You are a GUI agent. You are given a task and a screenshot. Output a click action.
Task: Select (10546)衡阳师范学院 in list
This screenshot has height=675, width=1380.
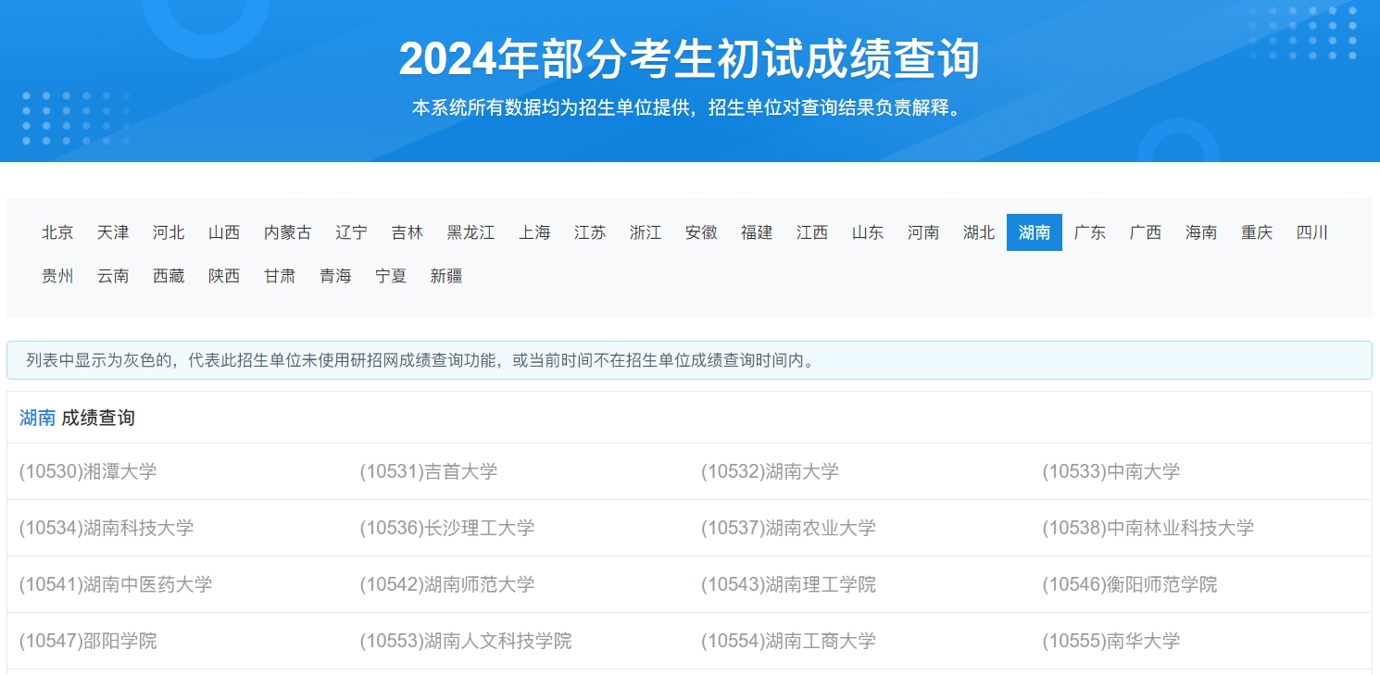pos(1130,584)
